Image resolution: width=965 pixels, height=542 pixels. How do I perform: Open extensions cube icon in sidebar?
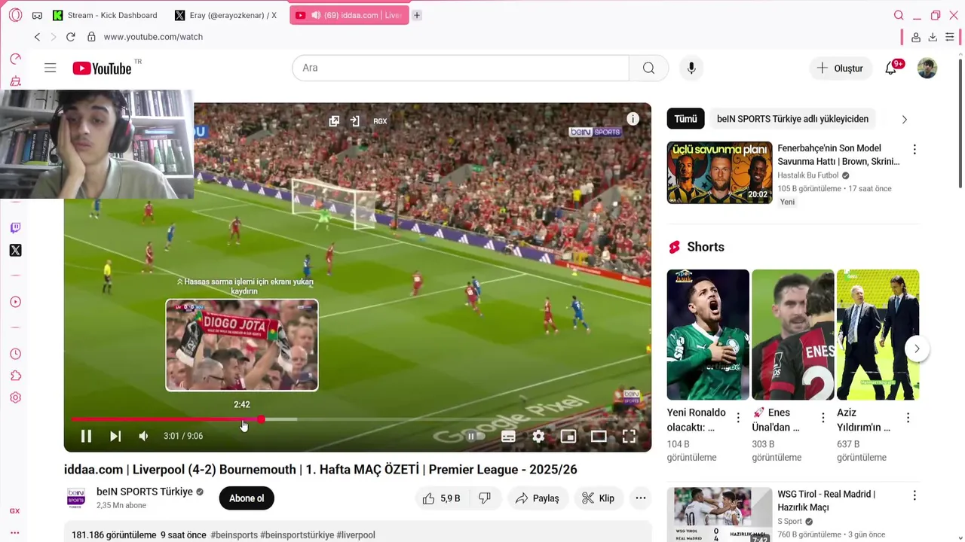click(x=15, y=376)
